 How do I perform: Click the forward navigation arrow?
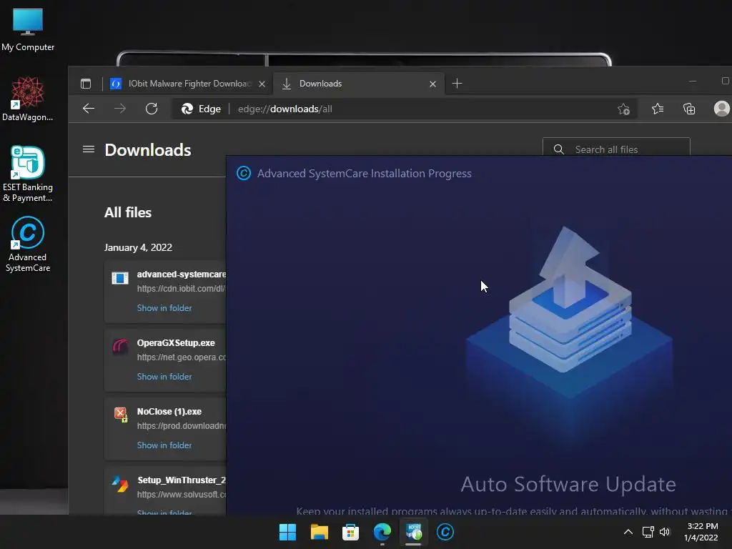(x=120, y=109)
